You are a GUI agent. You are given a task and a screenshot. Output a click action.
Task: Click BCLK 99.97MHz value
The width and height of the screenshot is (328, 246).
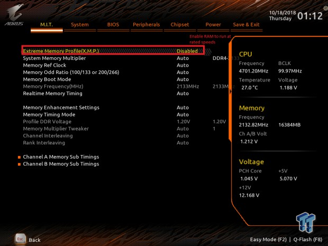click(x=290, y=71)
